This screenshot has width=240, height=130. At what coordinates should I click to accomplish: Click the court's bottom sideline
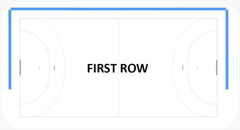[119, 117]
